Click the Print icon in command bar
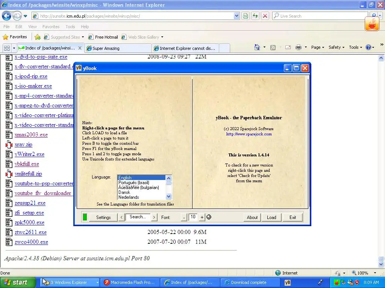This screenshot has height=288, width=385. 298,47
